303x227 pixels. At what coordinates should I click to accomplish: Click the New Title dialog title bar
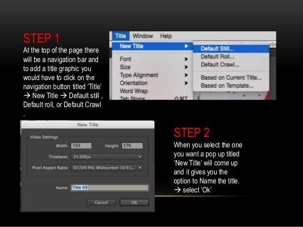point(87,125)
